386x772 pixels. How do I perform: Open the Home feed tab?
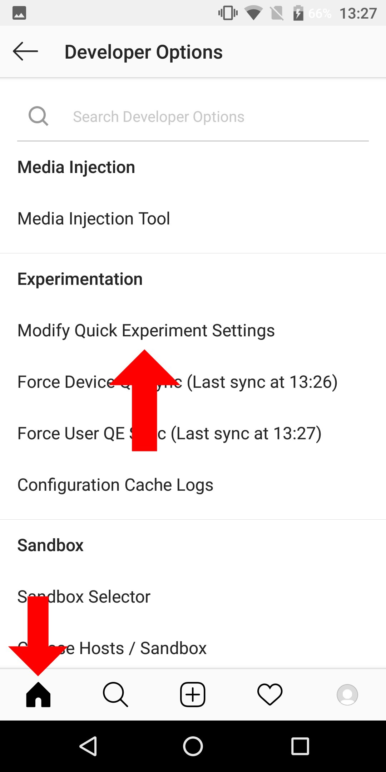point(38,694)
